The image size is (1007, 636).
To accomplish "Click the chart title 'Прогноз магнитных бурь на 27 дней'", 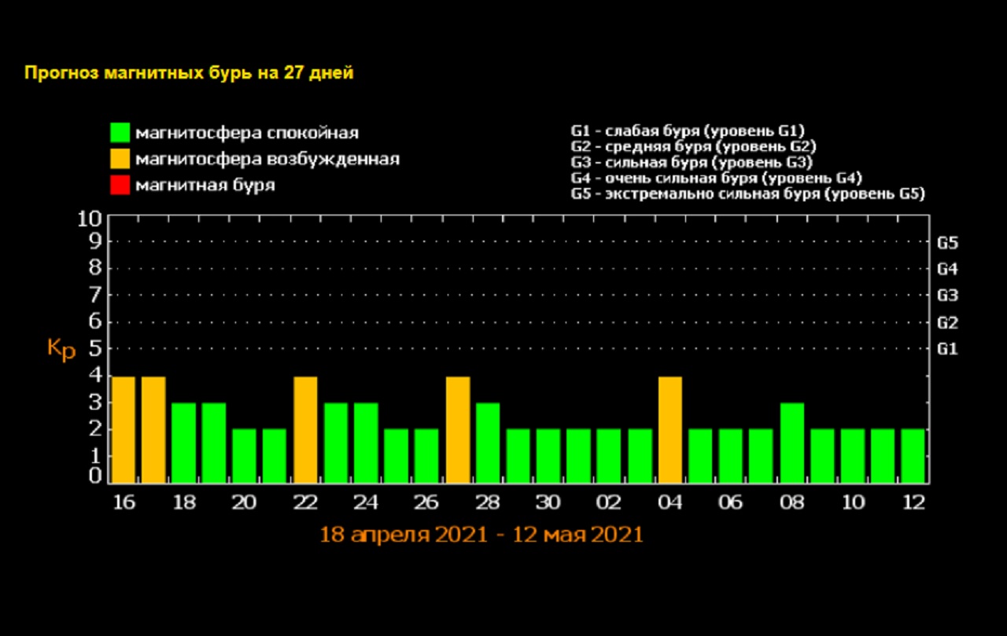I will click(x=189, y=73).
